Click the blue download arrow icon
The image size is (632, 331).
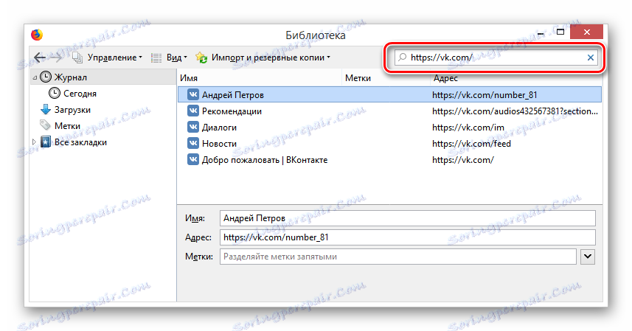click(46, 110)
